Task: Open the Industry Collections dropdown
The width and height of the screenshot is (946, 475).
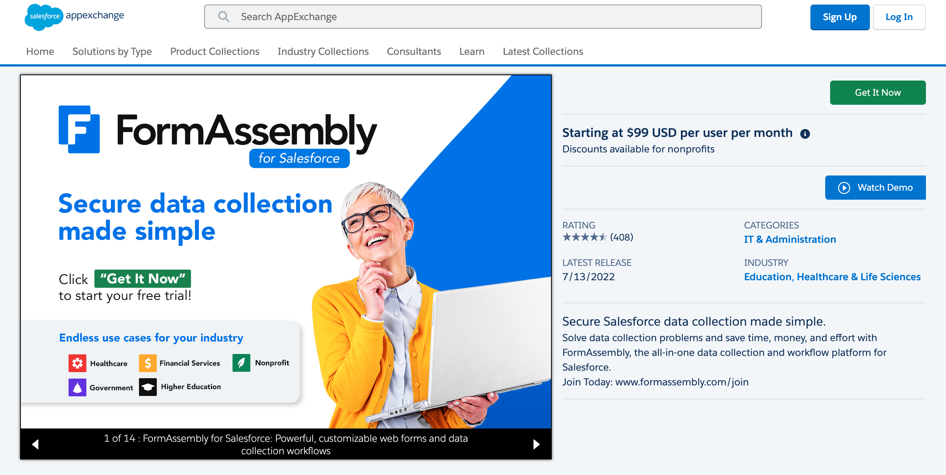Action: 323,51
